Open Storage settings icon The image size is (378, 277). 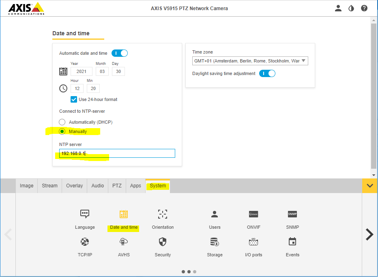point(215,242)
